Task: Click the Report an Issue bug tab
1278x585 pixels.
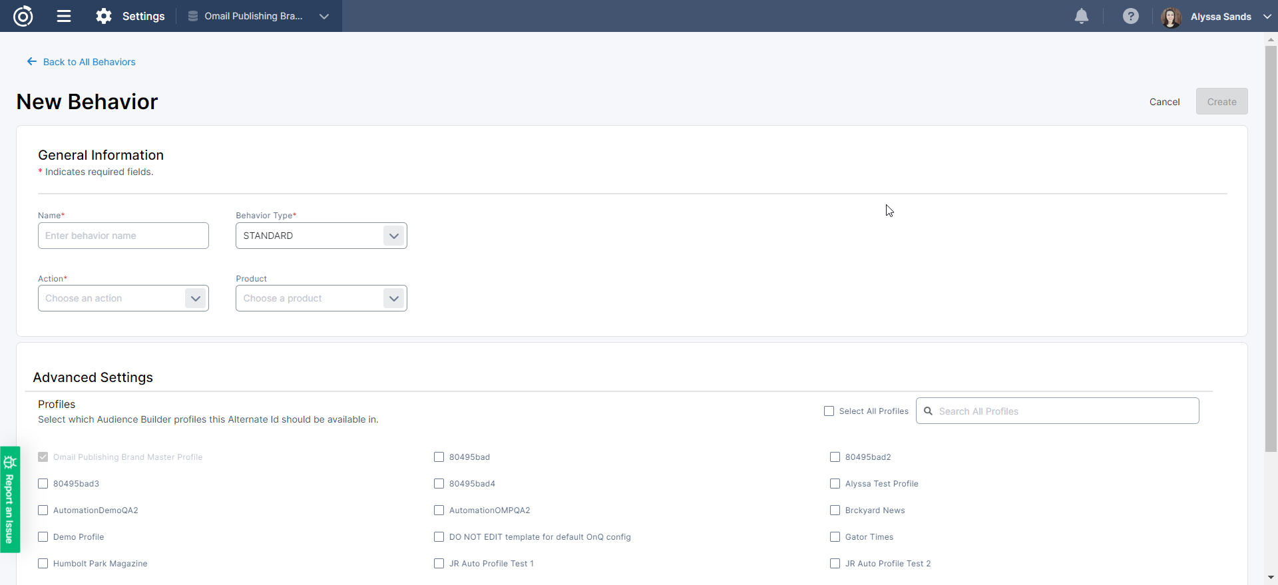Action: tap(10, 499)
